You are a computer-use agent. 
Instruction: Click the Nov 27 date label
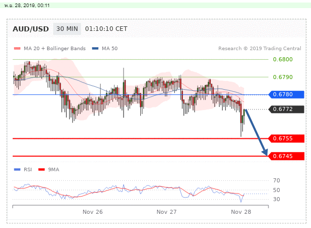pos(167,212)
